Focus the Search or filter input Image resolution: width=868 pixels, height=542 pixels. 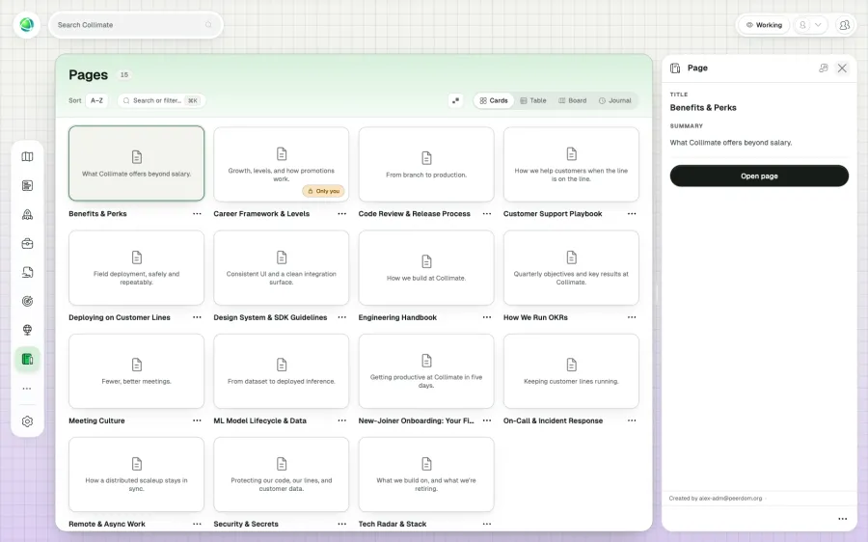pyautogui.click(x=161, y=100)
